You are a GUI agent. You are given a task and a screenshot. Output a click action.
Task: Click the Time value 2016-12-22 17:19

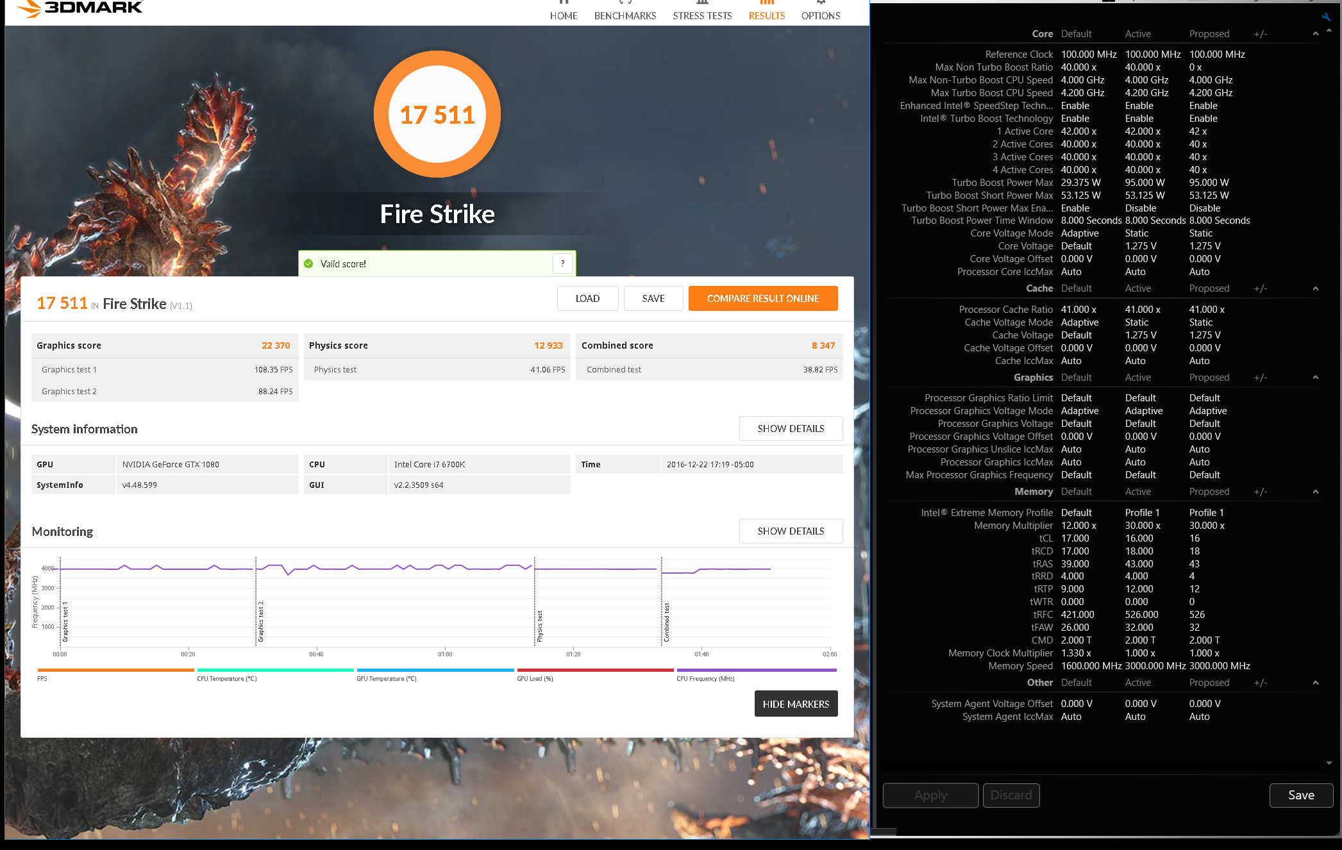pos(710,465)
